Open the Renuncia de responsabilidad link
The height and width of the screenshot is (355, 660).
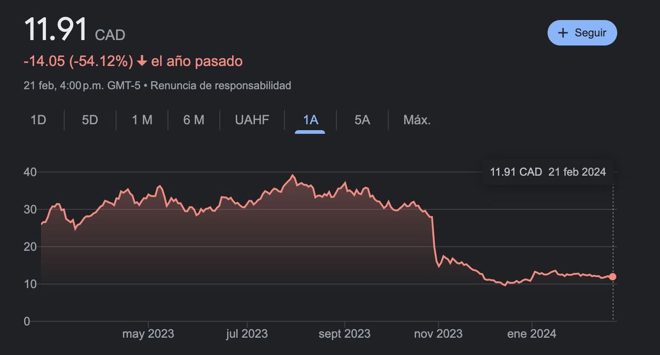pos(221,86)
